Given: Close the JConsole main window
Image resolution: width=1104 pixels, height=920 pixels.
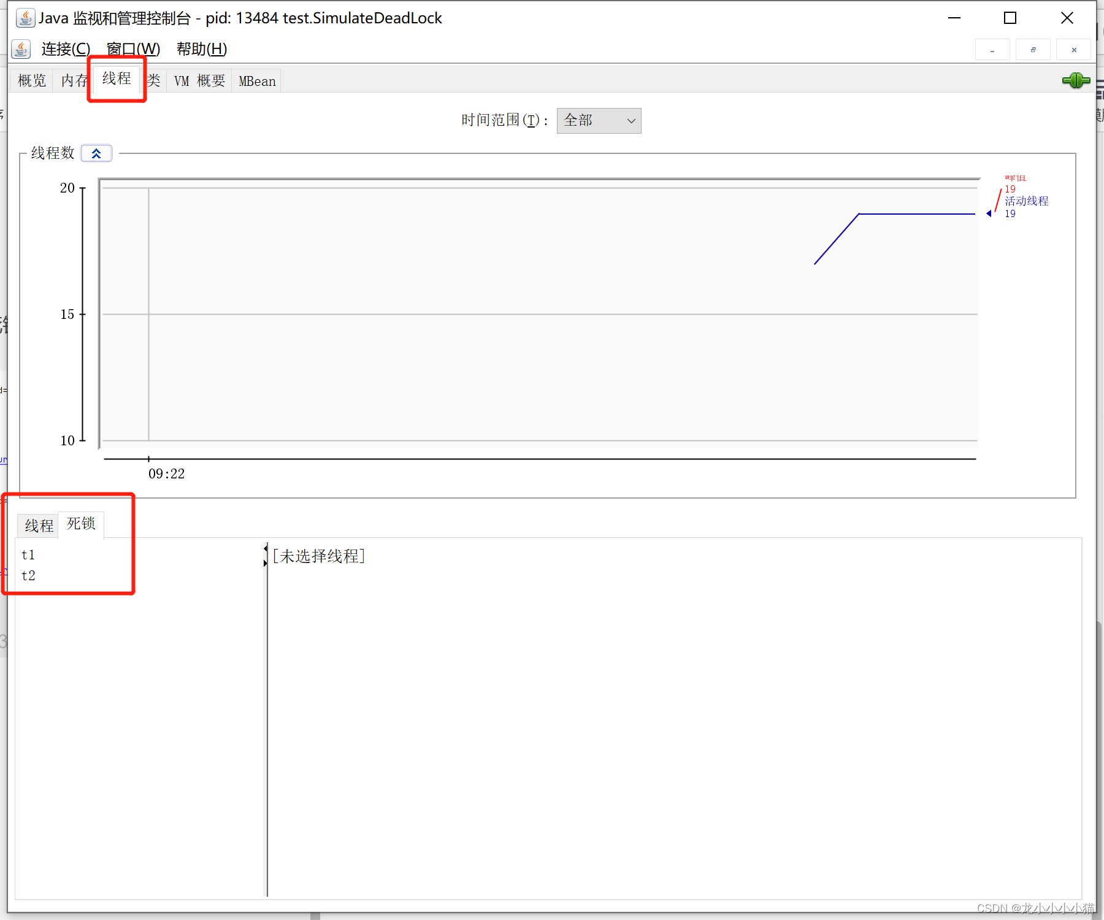Looking at the screenshot, I should (1067, 18).
